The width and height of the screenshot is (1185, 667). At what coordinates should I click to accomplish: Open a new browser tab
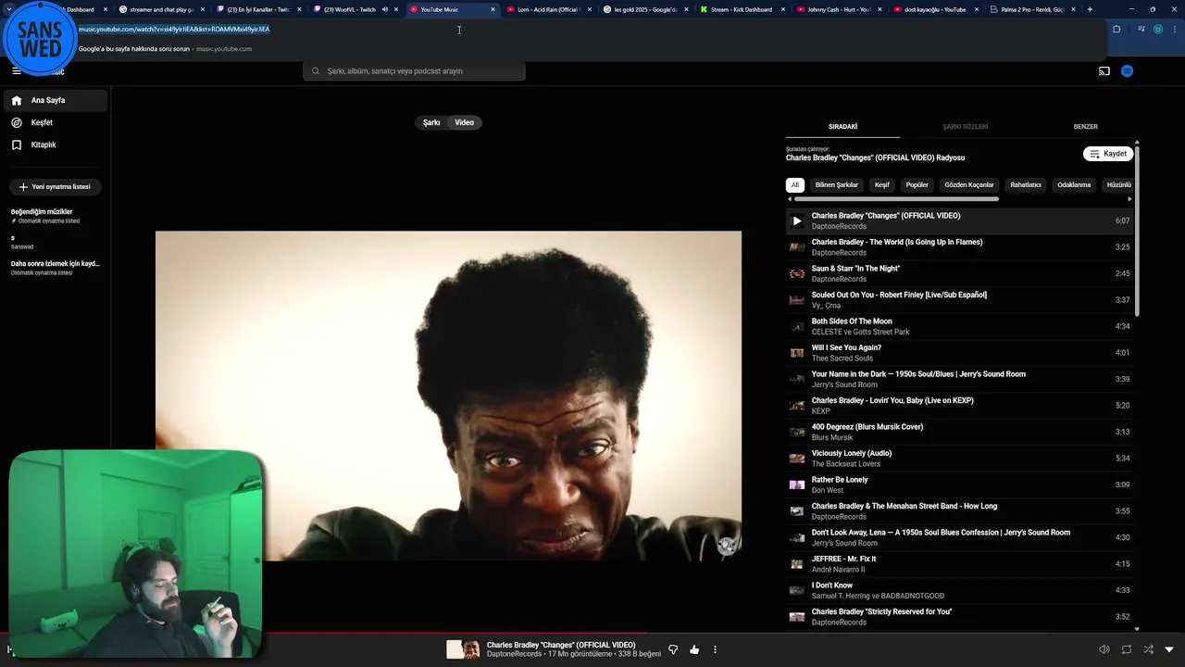tap(1090, 9)
